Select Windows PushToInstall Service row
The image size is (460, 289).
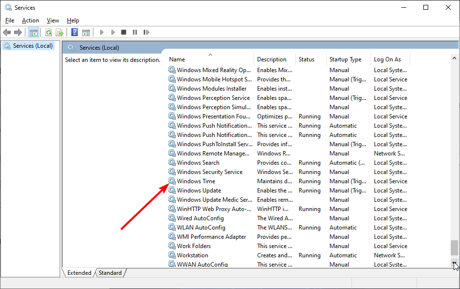pos(288,144)
